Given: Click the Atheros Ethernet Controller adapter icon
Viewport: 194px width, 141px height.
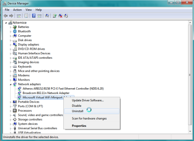Looking at the screenshot, I should [x=19, y=88].
